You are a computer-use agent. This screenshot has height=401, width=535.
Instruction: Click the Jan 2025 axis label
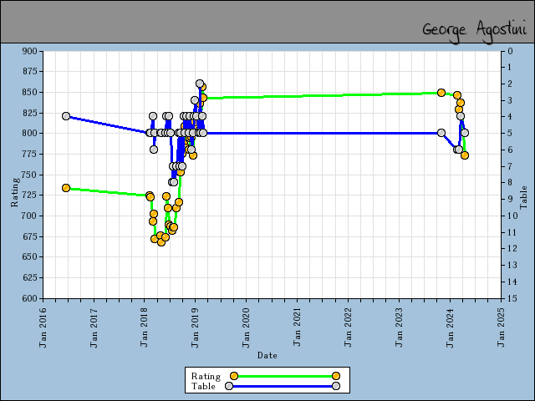pos(501,327)
